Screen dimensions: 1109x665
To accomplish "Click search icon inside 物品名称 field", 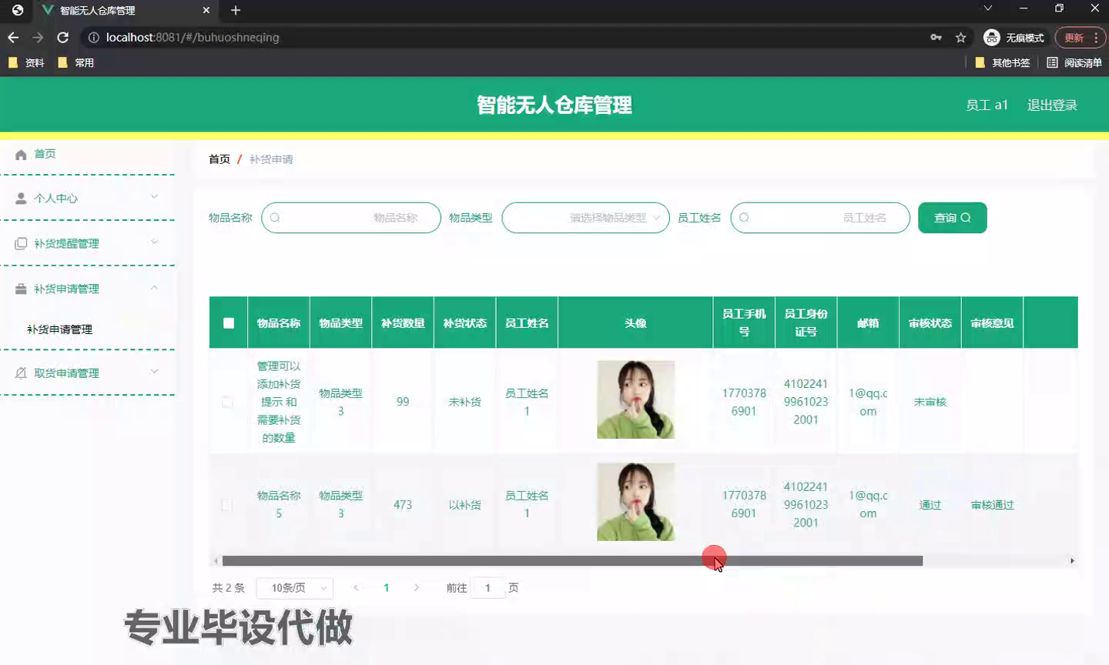I will click(x=275, y=218).
